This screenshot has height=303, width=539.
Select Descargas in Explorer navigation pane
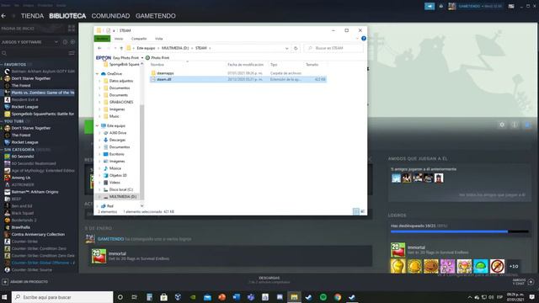point(117,140)
